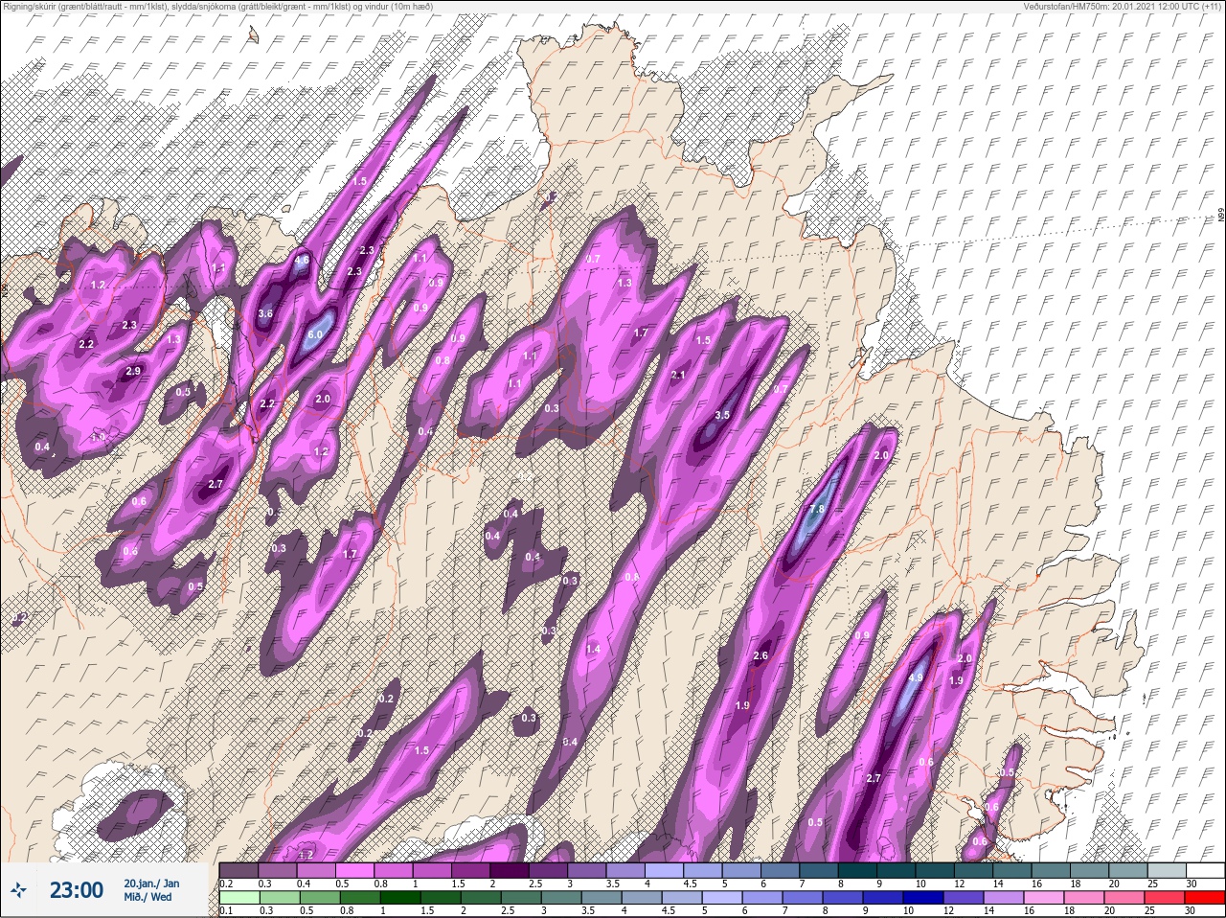
Task: Click the 3.5 precipitation value on the map
Action: point(723,415)
